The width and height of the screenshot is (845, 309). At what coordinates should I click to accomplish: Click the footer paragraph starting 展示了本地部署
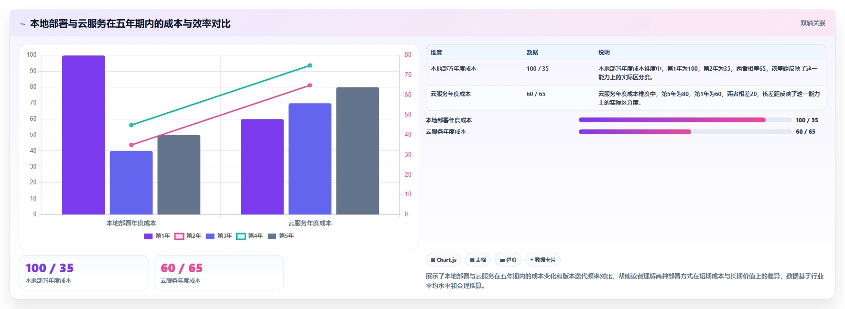point(625,281)
